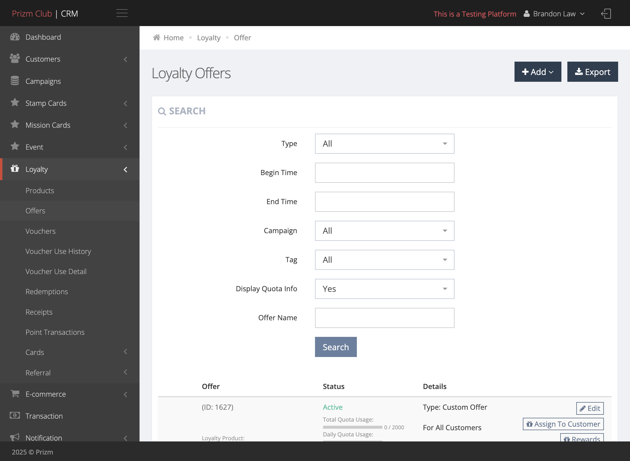Toggle the hamburger sidebar menu icon

click(122, 13)
